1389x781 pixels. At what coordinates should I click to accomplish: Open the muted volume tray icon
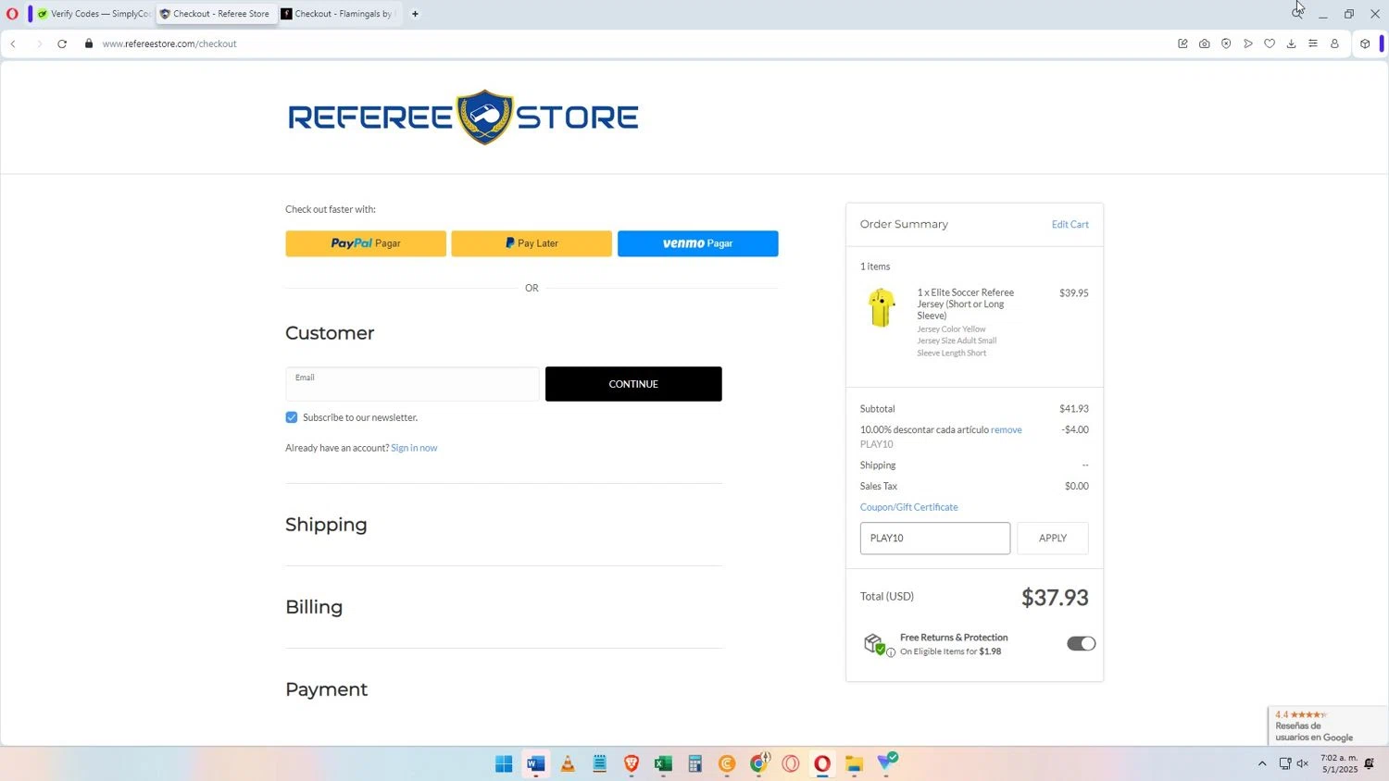coord(1303,763)
